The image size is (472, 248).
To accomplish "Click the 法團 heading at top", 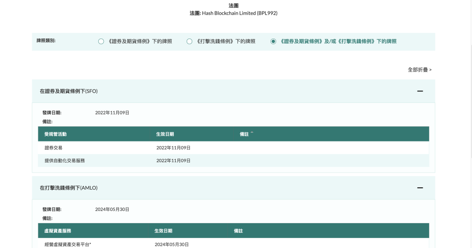I will pyautogui.click(x=234, y=6).
